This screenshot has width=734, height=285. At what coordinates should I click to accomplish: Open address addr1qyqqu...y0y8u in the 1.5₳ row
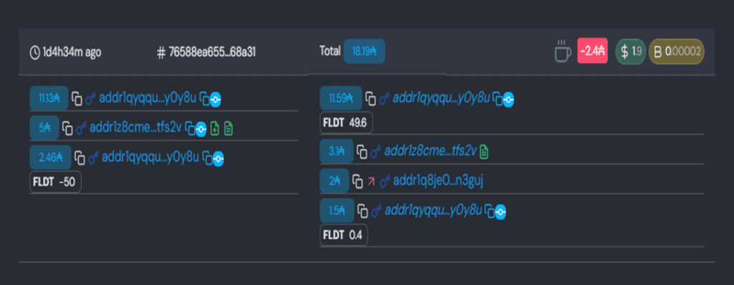coord(433,211)
